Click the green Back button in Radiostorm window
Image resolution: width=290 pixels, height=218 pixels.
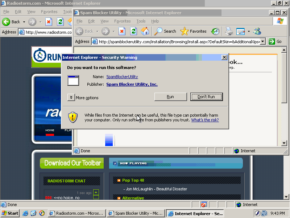pyautogui.click(x=11, y=22)
